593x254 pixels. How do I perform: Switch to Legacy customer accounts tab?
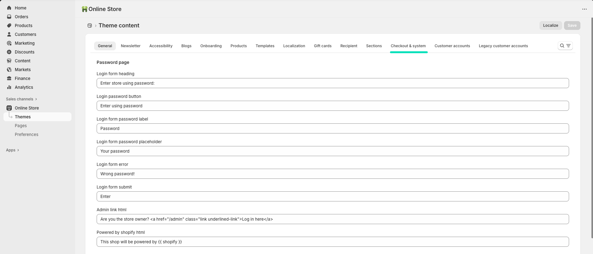coord(503,46)
